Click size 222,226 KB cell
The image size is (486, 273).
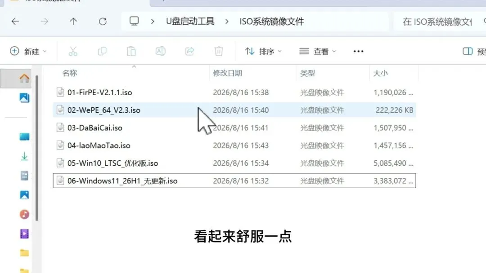click(394, 110)
